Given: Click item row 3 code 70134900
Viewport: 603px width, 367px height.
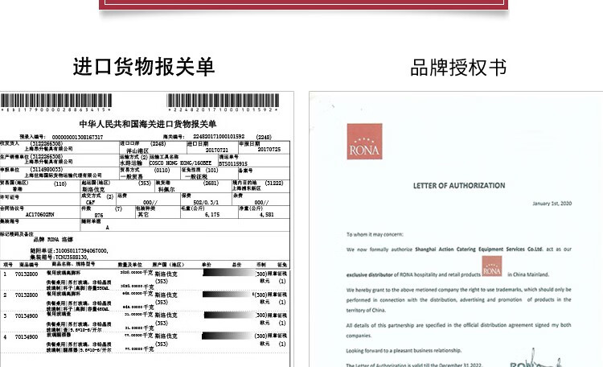Looking at the screenshot, I should coord(27,315).
